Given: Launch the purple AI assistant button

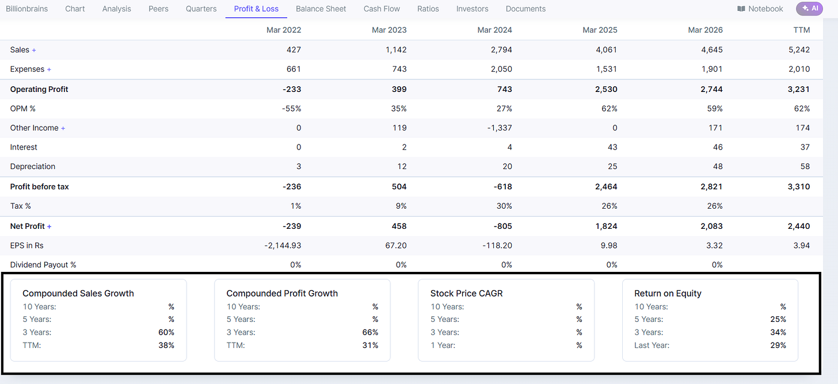Looking at the screenshot, I should coord(810,9).
